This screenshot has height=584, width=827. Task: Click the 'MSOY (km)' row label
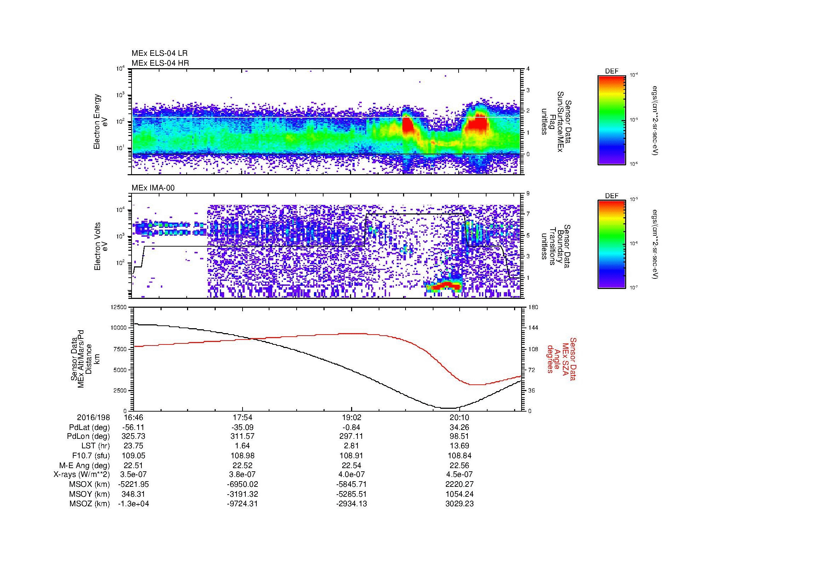pyautogui.click(x=89, y=494)
